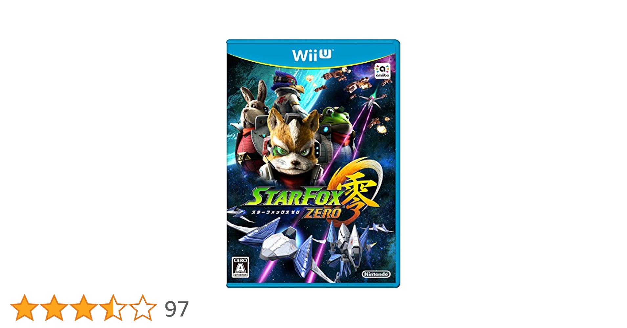Click the Wii U logo banner
Viewport: 627px width, 328px height.
pyautogui.click(x=312, y=55)
